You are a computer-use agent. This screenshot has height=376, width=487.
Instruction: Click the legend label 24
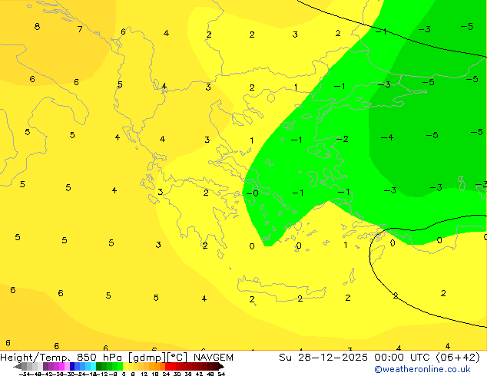coord(166,374)
